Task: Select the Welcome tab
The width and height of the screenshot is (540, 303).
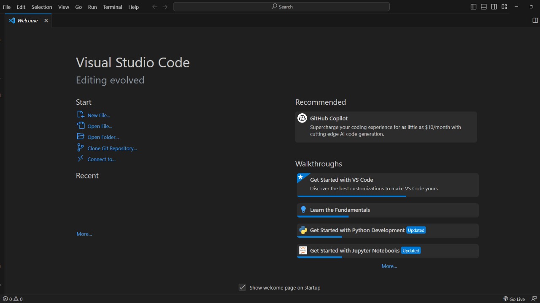Action: coord(27,20)
